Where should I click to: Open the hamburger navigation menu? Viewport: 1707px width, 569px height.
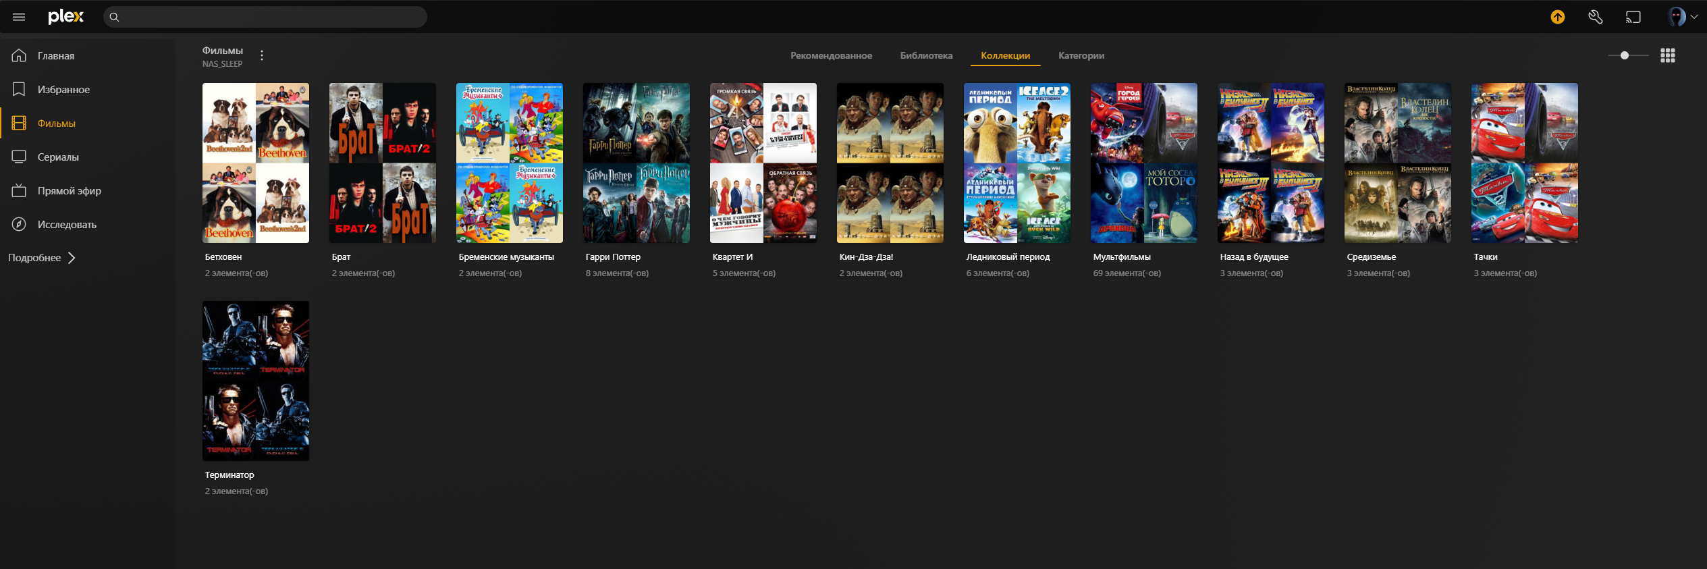coord(19,17)
